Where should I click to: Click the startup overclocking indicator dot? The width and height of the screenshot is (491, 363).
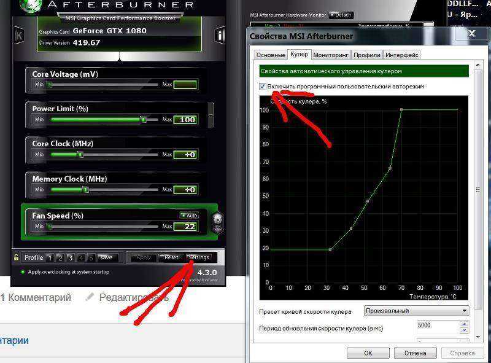23,271
